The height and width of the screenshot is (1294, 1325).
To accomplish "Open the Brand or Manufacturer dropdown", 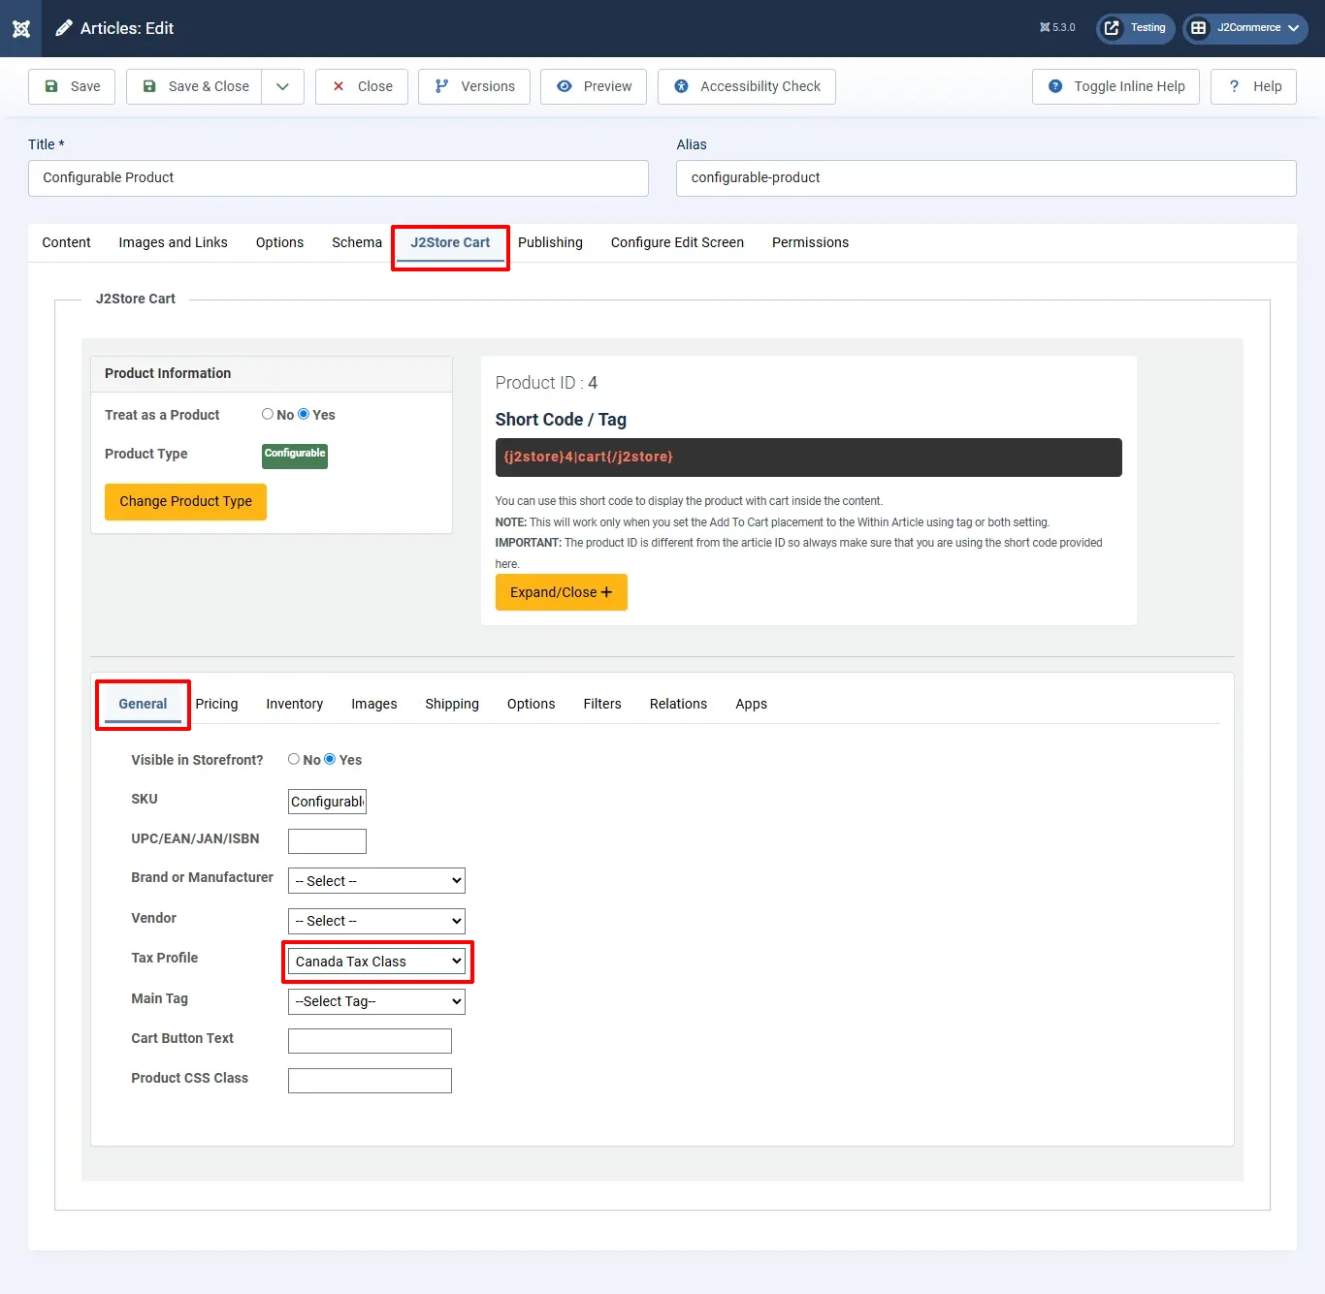I will click(376, 881).
